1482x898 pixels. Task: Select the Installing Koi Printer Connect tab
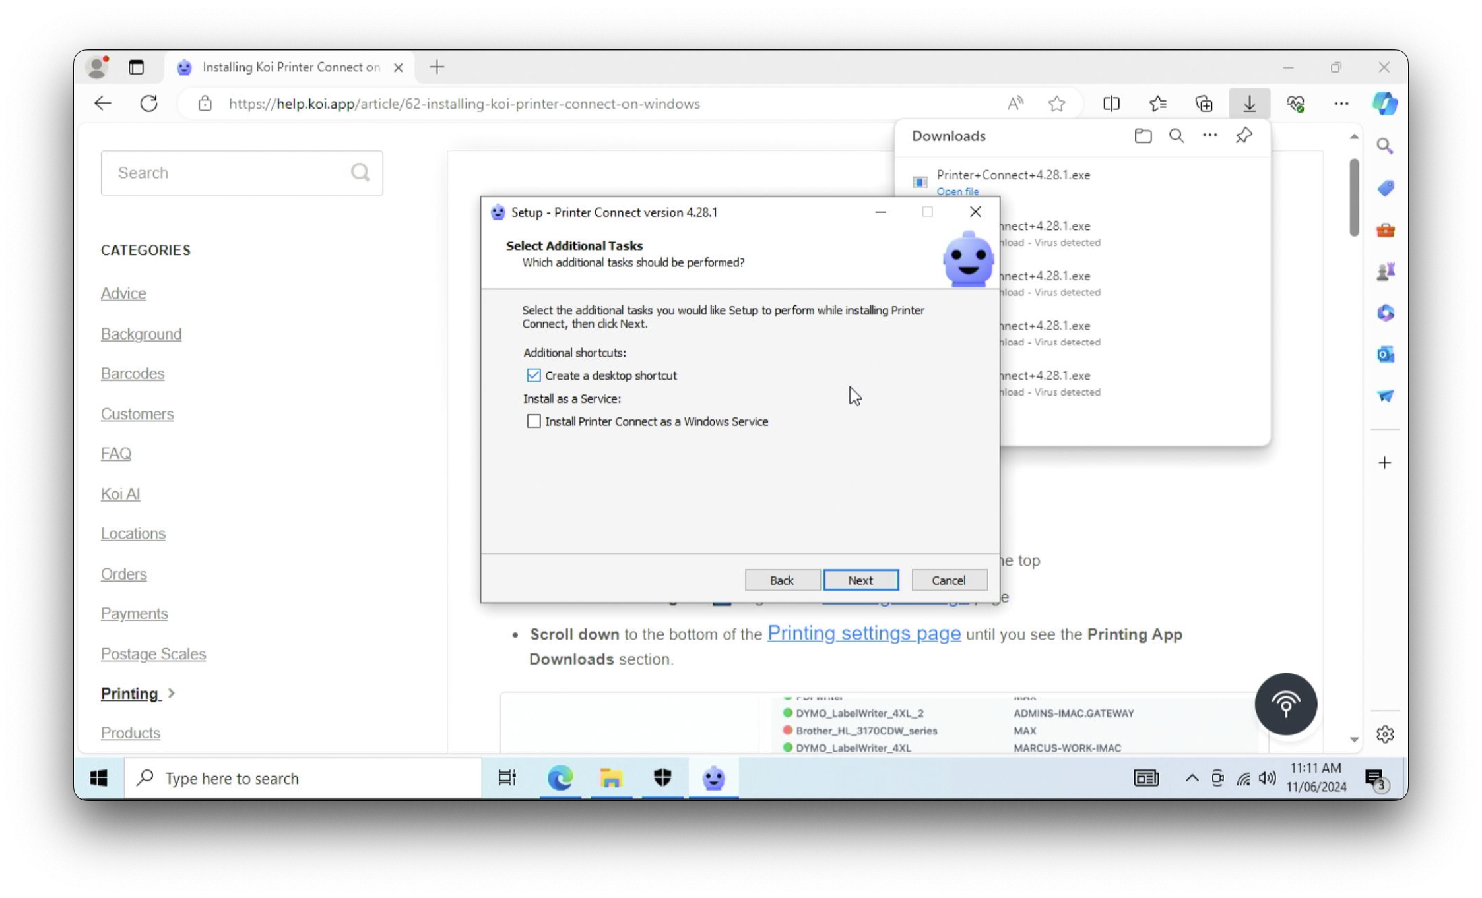click(290, 67)
